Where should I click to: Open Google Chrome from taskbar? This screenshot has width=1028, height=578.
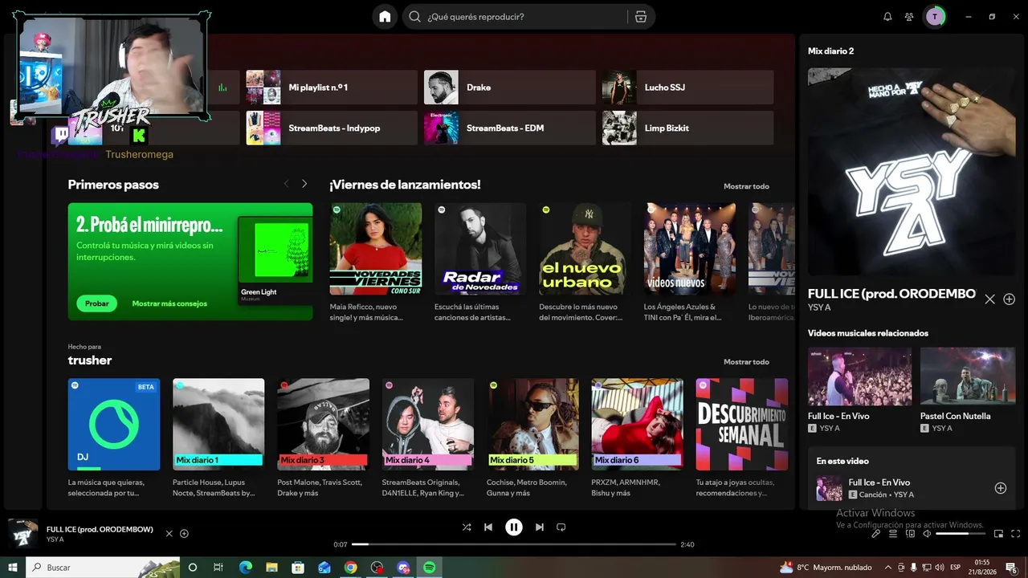[x=351, y=568]
